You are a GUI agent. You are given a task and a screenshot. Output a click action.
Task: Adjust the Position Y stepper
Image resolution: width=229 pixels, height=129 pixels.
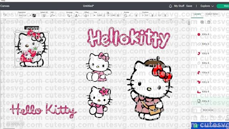(x=165, y=15)
